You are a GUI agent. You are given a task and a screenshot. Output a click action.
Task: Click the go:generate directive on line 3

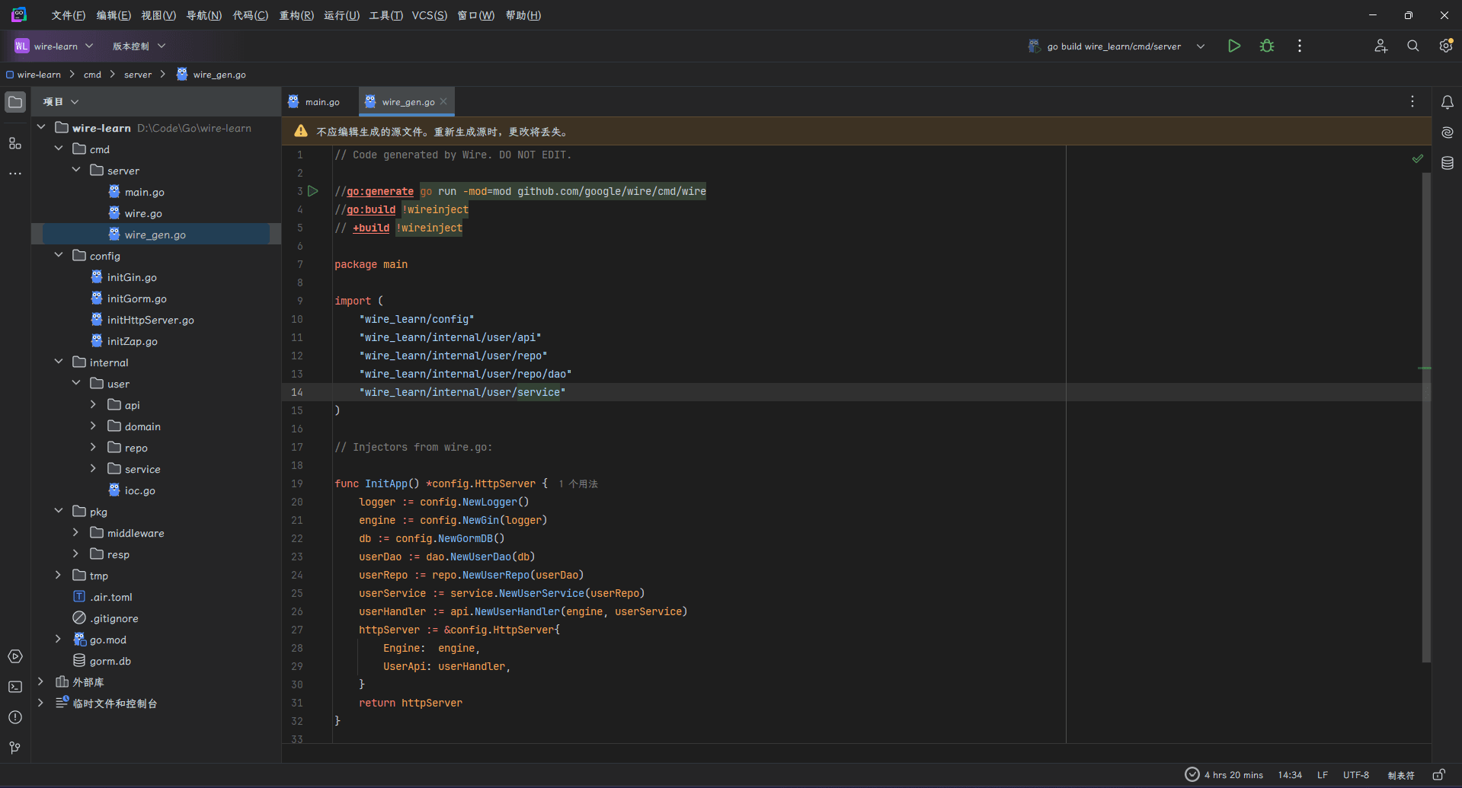pyautogui.click(x=380, y=191)
